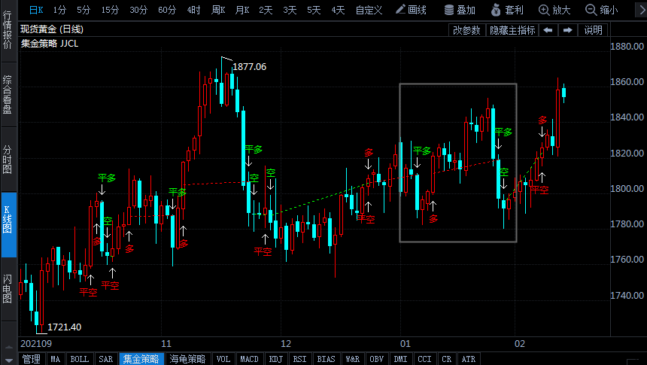Screen dimensions: 647x365
Task: Select the W&R indicator
Action: (352, 359)
